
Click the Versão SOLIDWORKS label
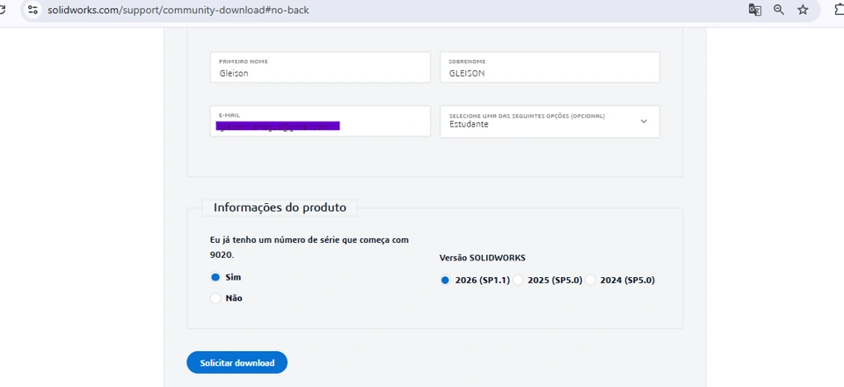482,258
